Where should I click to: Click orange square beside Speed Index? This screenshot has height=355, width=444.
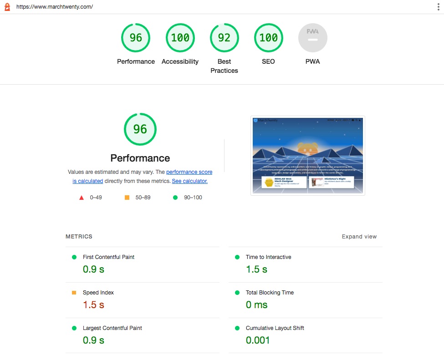click(74, 293)
